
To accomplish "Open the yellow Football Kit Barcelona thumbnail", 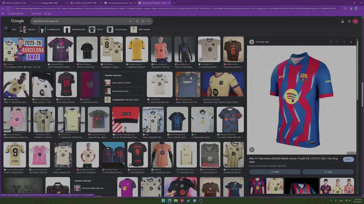I will click(137, 49).
